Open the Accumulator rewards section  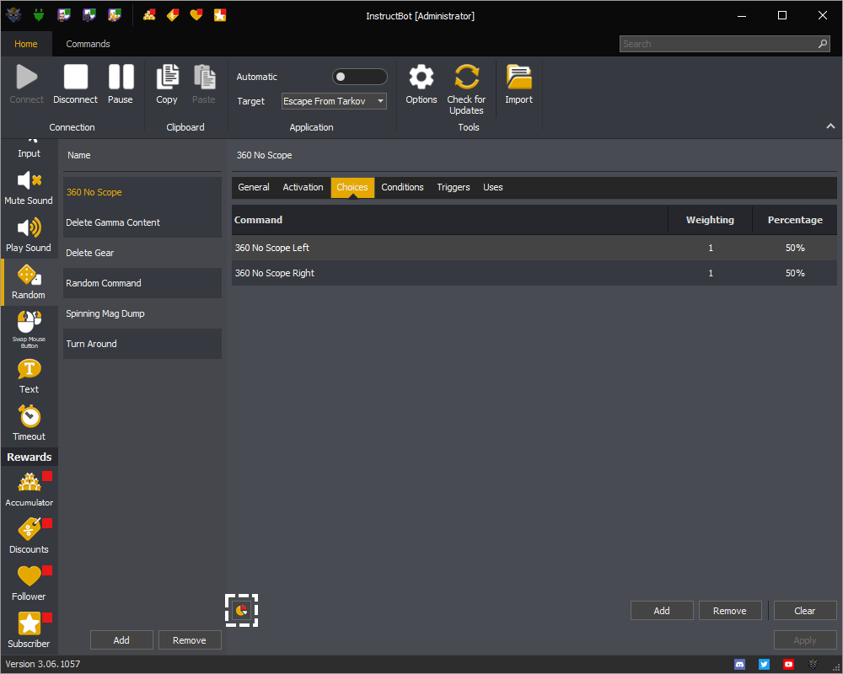pos(29,489)
